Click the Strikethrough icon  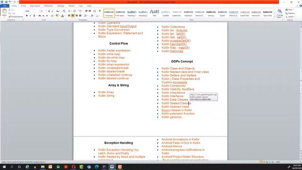pyautogui.click(x=40, y=16)
